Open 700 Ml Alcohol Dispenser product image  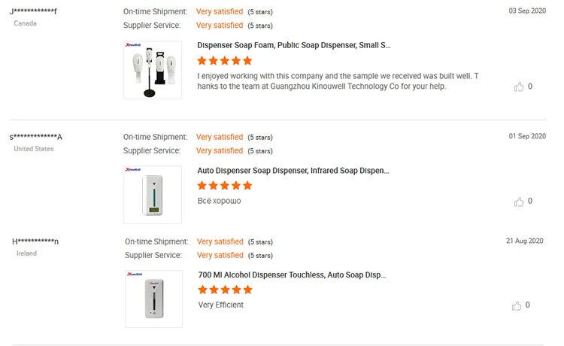153,299
